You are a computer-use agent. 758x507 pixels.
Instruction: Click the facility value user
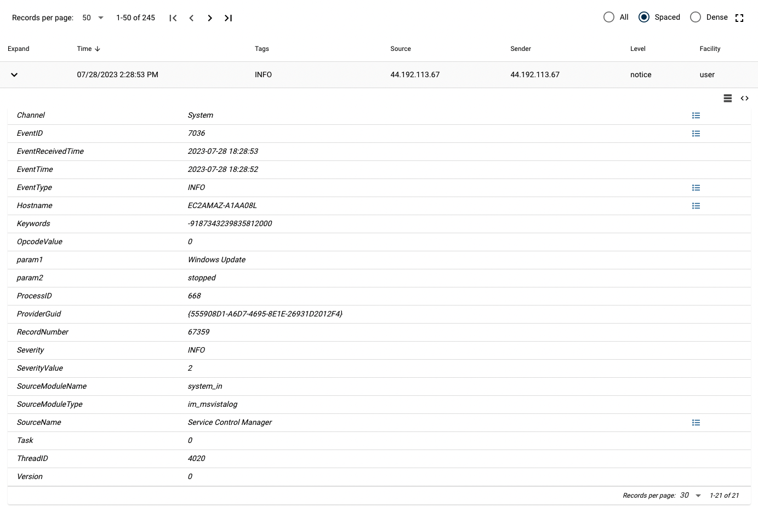click(x=707, y=74)
